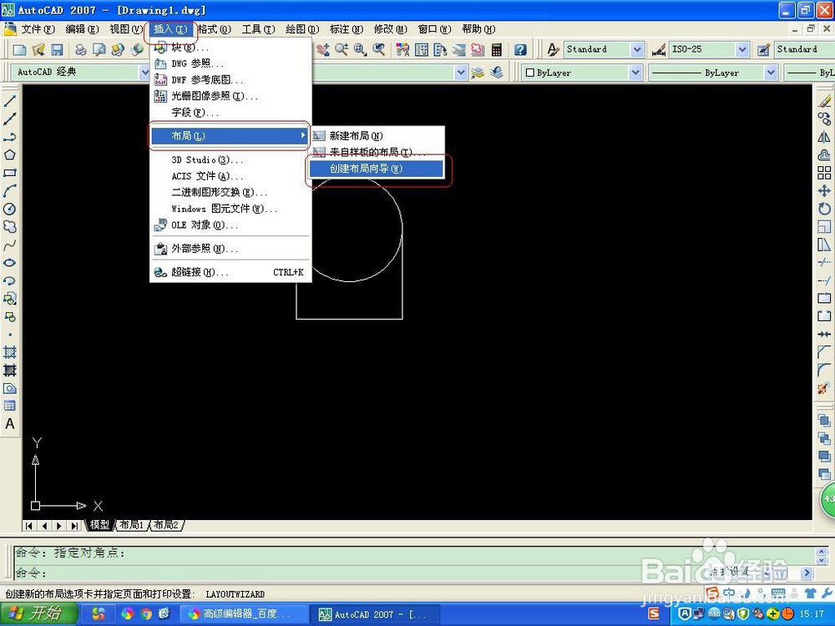The image size is (835, 626).
Task: Select the Ellipse drawing tool
Action: pos(9,262)
